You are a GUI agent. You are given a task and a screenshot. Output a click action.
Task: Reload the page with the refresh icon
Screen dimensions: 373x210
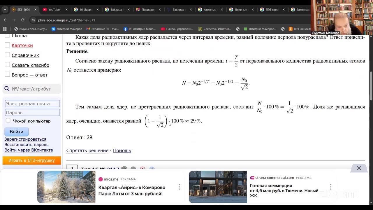tap(23, 20)
